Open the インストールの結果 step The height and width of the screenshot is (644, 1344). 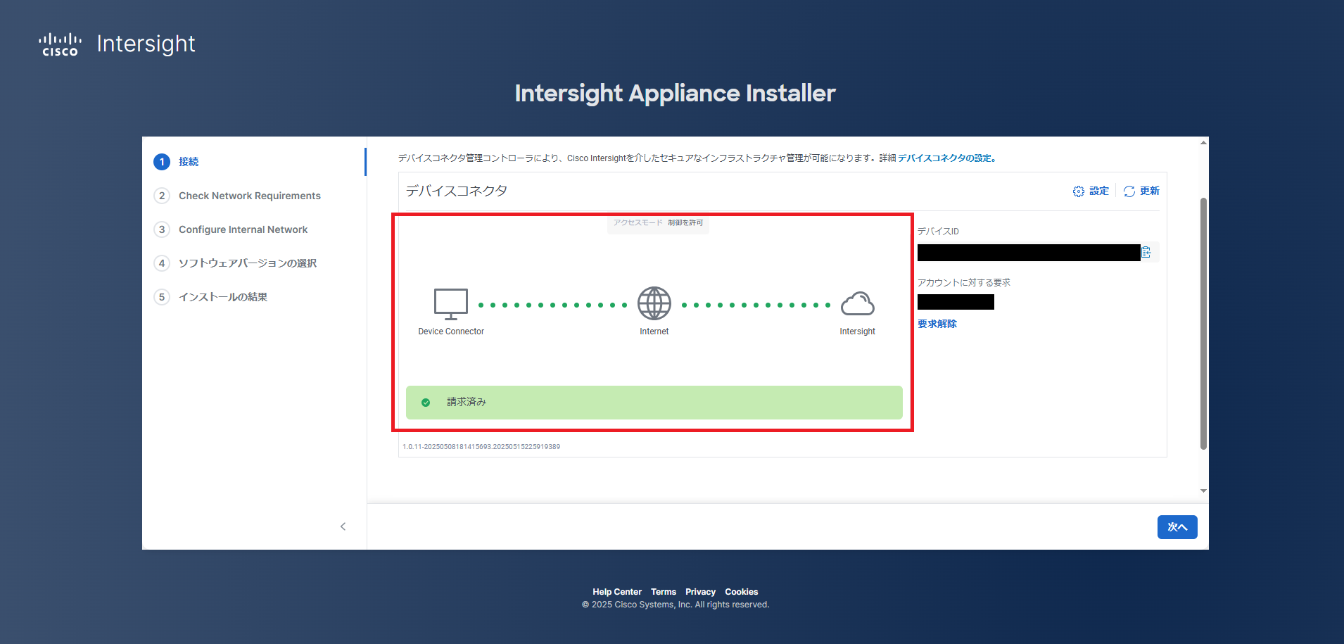(222, 297)
